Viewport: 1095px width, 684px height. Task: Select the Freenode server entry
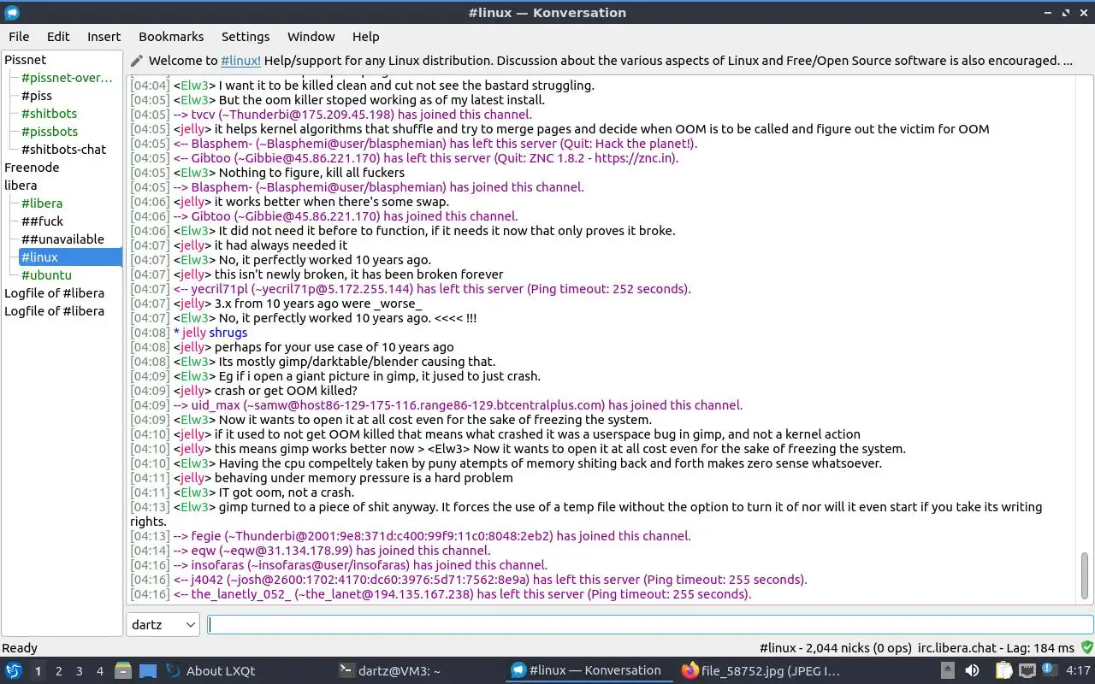point(32,168)
